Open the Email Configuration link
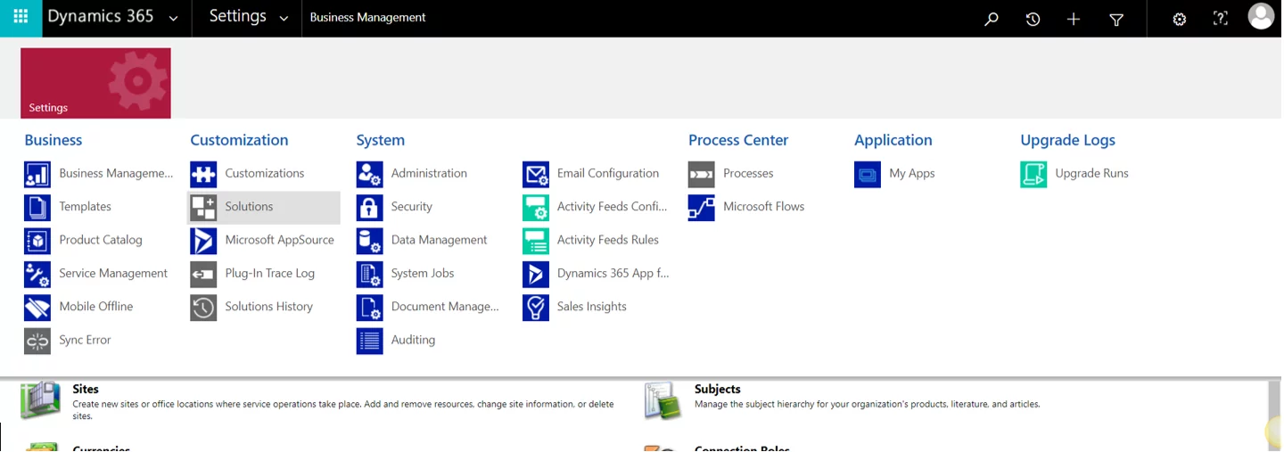Image resolution: width=1284 pixels, height=452 pixels. pyautogui.click(x=608, y=174)
